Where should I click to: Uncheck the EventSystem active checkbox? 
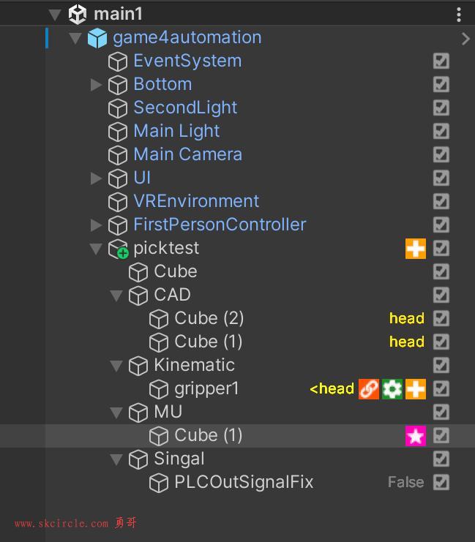tap(441, 61)
